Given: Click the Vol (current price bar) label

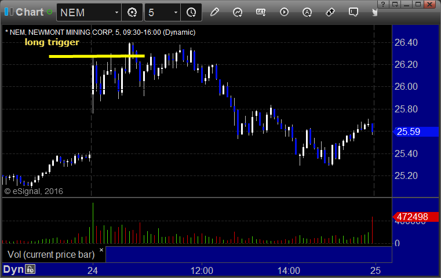Looking at the screenshot, I should [x=51, y=254].
